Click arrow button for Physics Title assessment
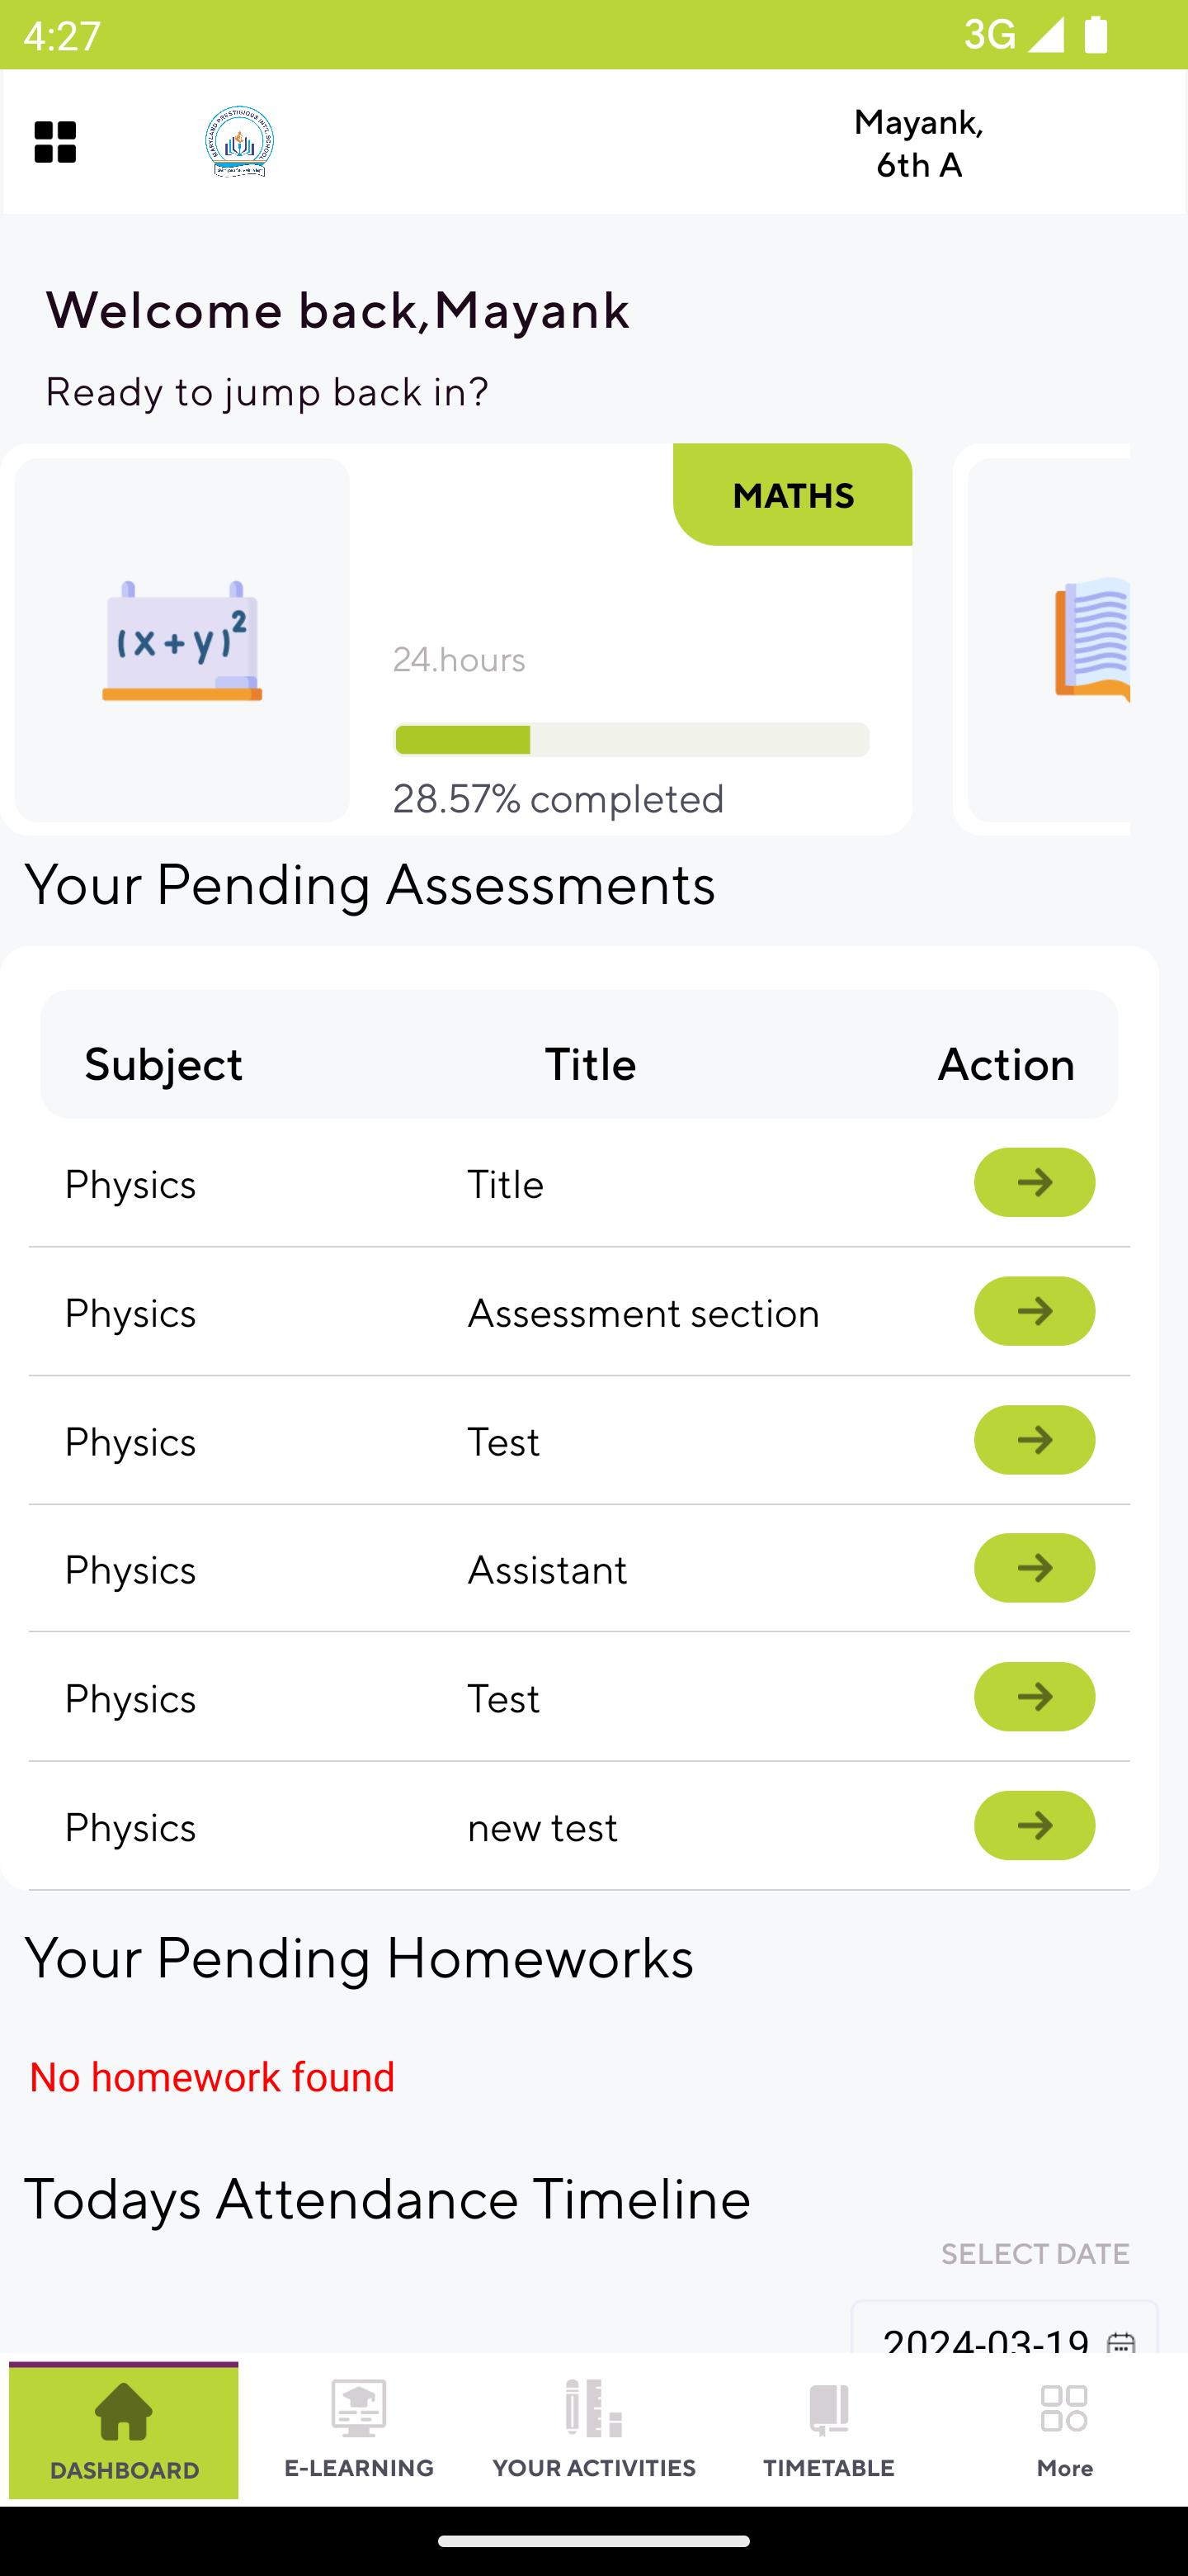Image resolution: width=1188 pixels, height=2576 pixels. [1034, 1182]
